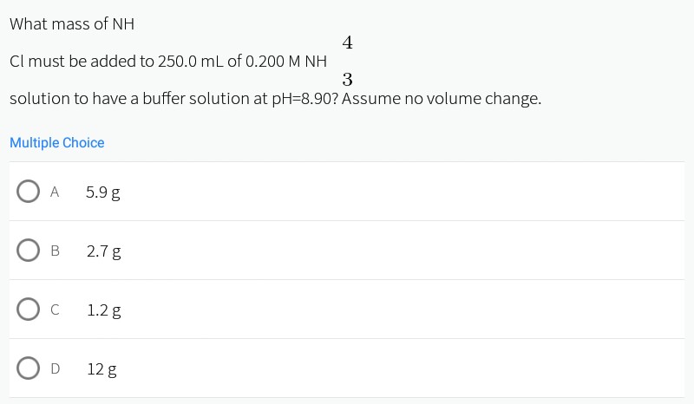Click the letter 'A' option label
The height and width of the screenshot is (404, 694).
pyautogui.click(x=55, y=192)
